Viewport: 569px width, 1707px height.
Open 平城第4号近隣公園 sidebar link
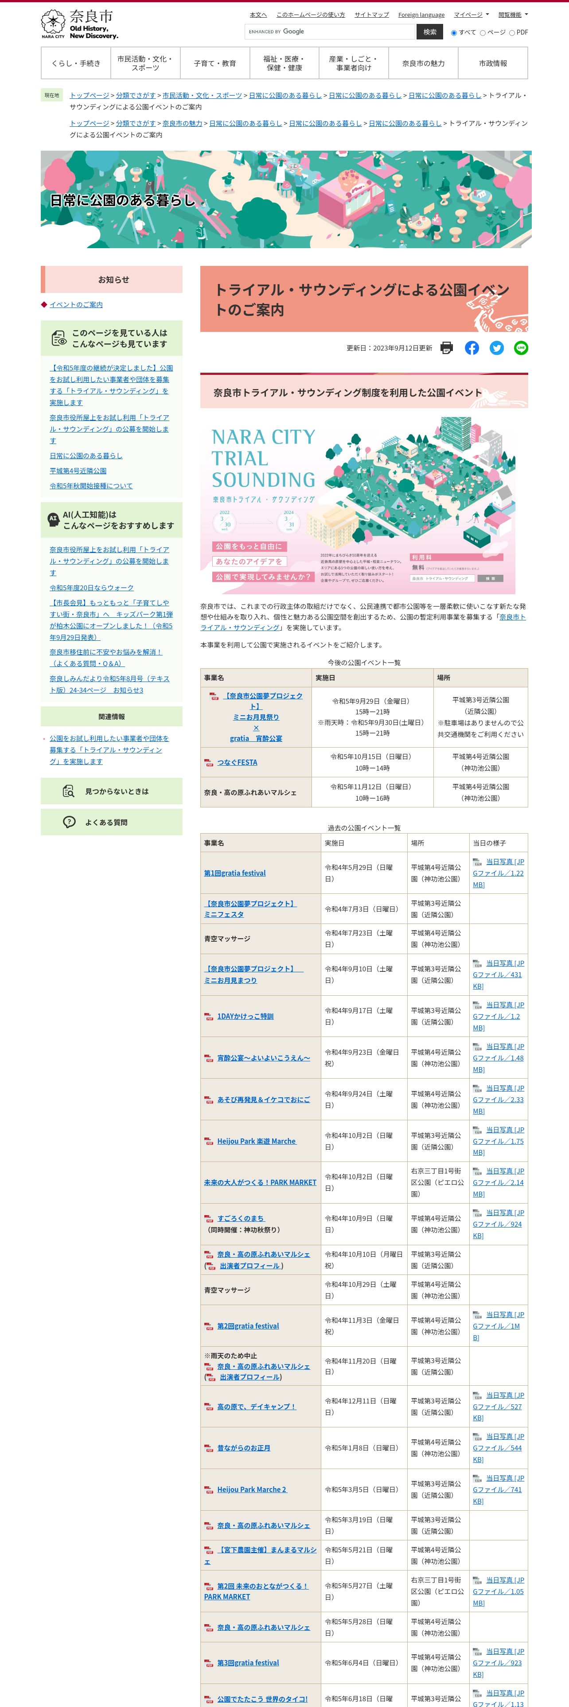coord(78,471)
